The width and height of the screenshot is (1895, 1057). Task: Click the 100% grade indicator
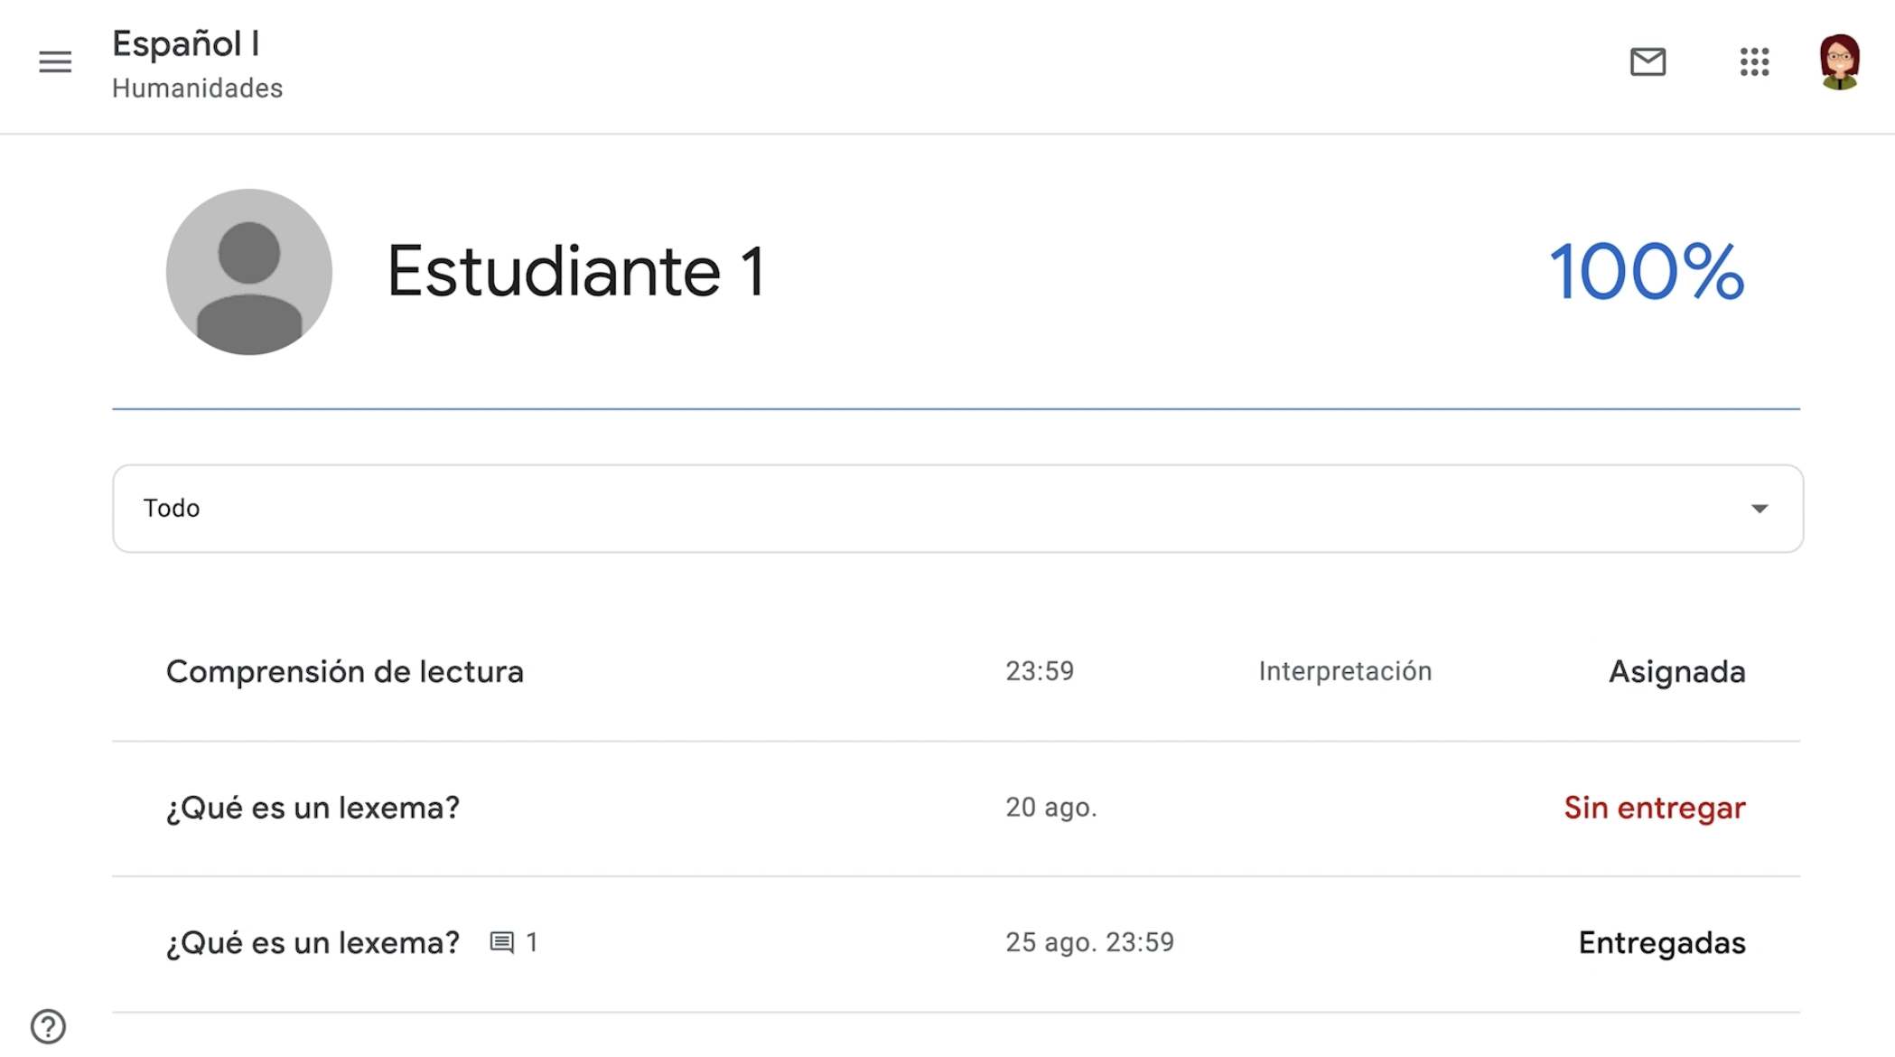(1645, 269)
